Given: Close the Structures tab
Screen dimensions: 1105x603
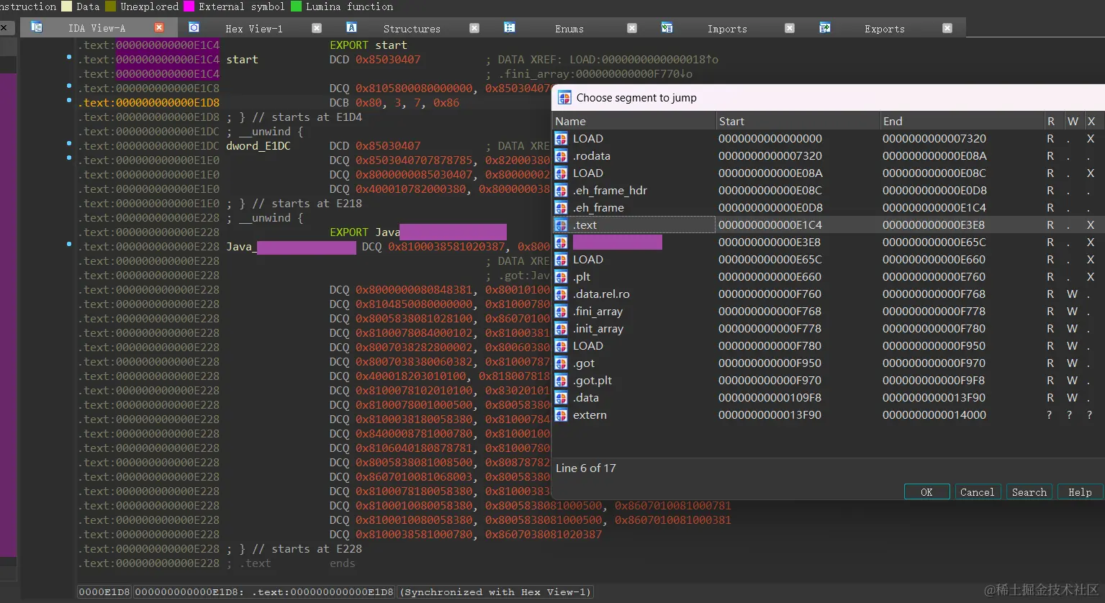Looking at the screenshot, I should tap(474, 28).
